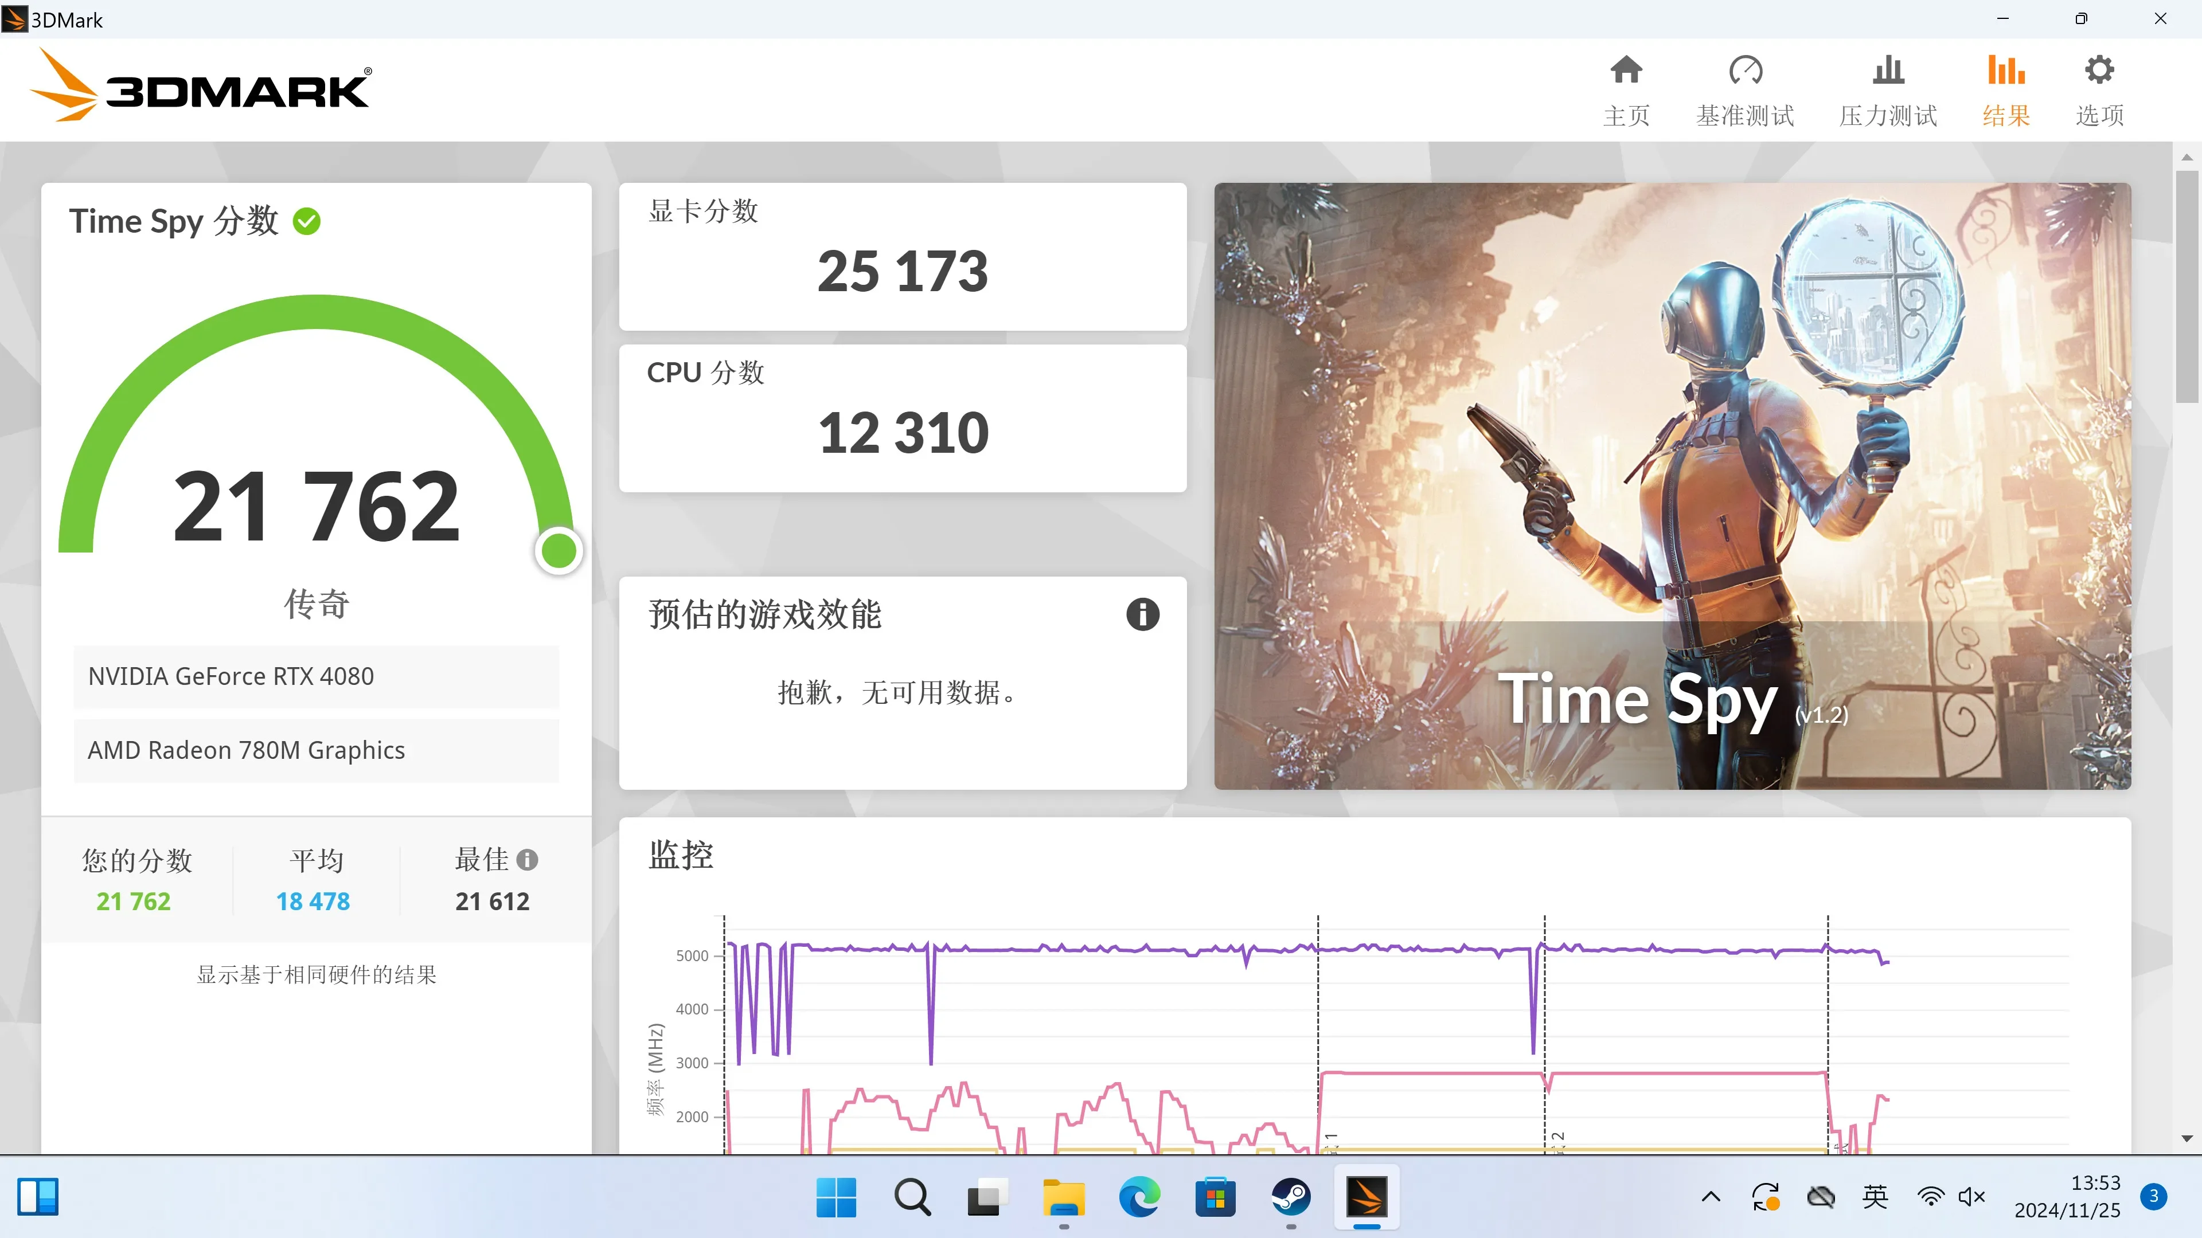Click the green score gauge marker dot
Screen dimensions: 2202x1238
(x=559, y=550)
